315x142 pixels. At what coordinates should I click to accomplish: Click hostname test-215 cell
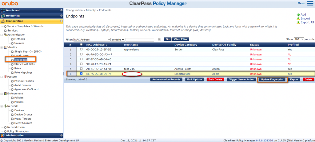[x=130, y=69]
